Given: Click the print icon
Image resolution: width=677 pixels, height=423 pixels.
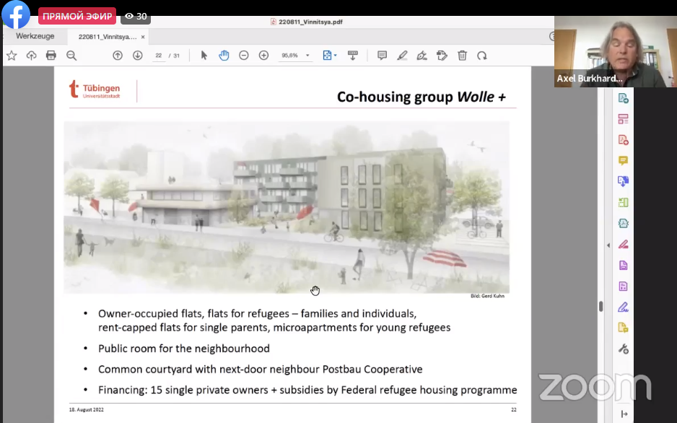Looking at the screenshot, I should click(x=51, y=56).
